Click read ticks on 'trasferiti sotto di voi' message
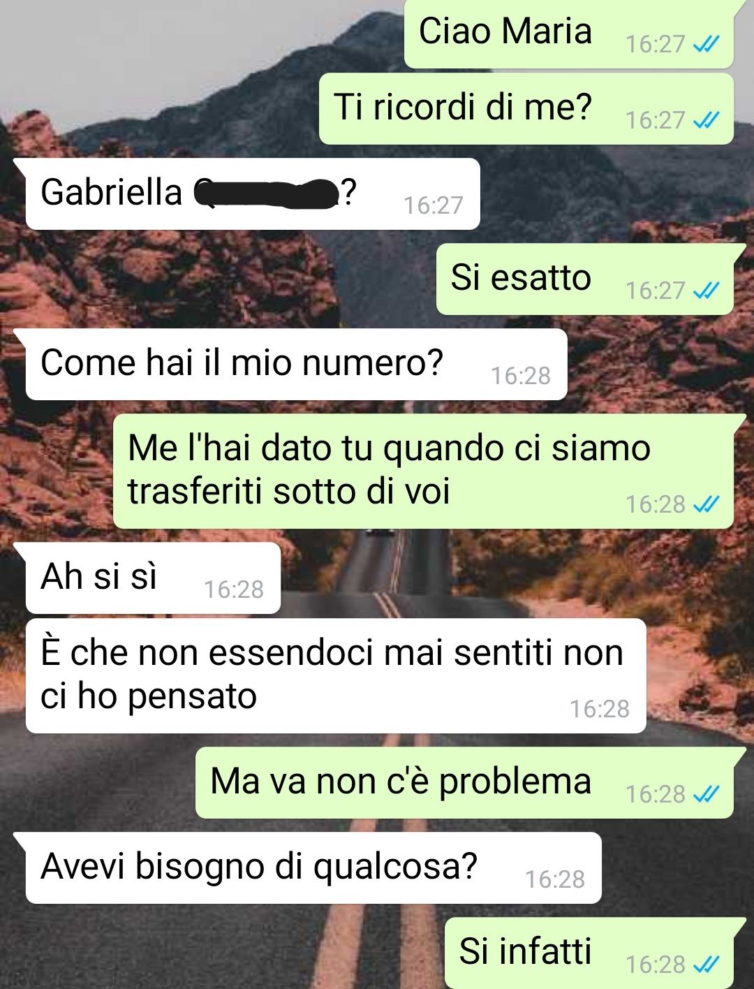The image size is (754, 989). 706,504
